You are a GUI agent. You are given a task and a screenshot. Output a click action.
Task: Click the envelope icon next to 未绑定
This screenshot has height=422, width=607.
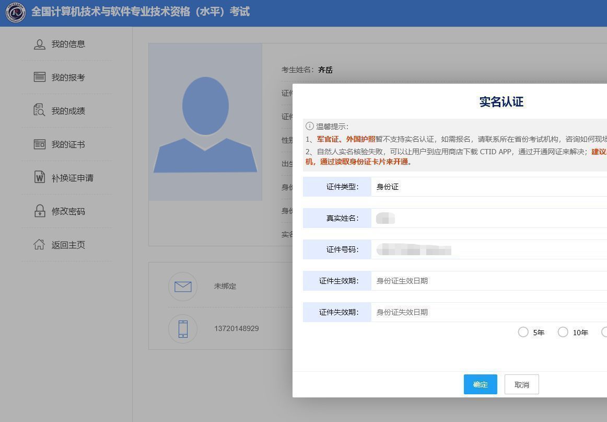(182, 286)
